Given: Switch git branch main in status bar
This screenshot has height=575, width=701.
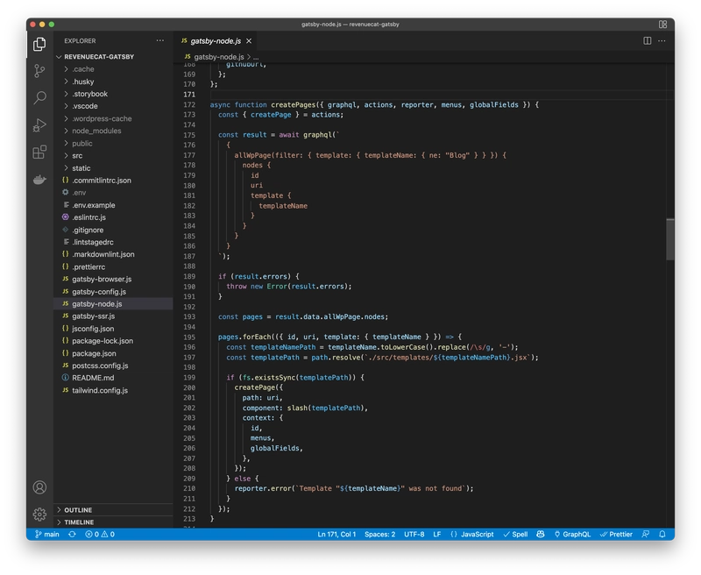Looking at the screenshot, I should click(x=47, y=535).
